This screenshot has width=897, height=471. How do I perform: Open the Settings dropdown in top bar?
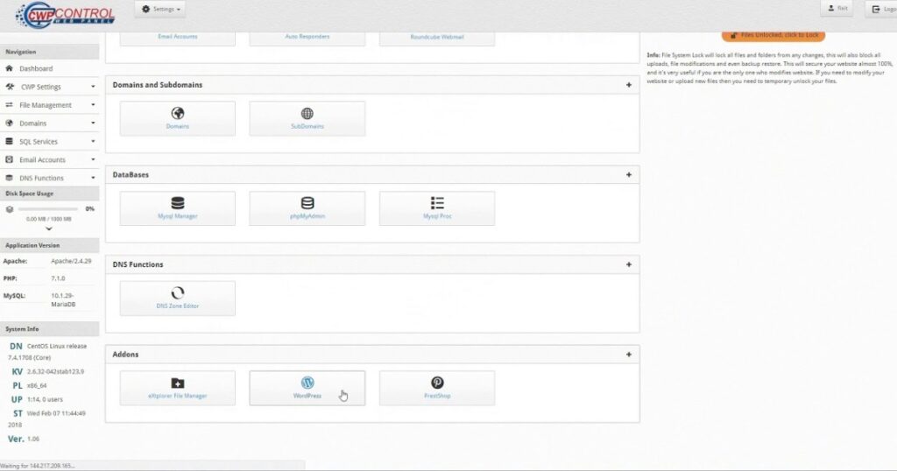[x=161, y=9]
